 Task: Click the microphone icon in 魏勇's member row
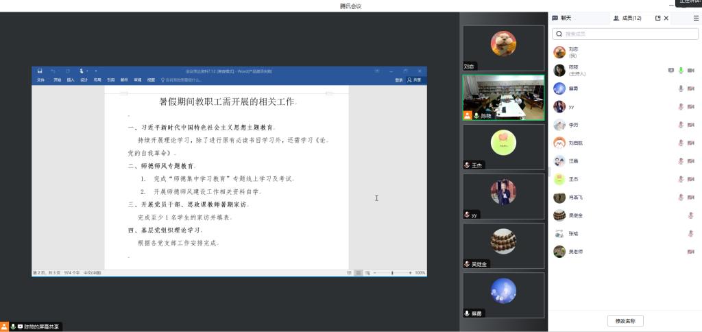(681, 88)
